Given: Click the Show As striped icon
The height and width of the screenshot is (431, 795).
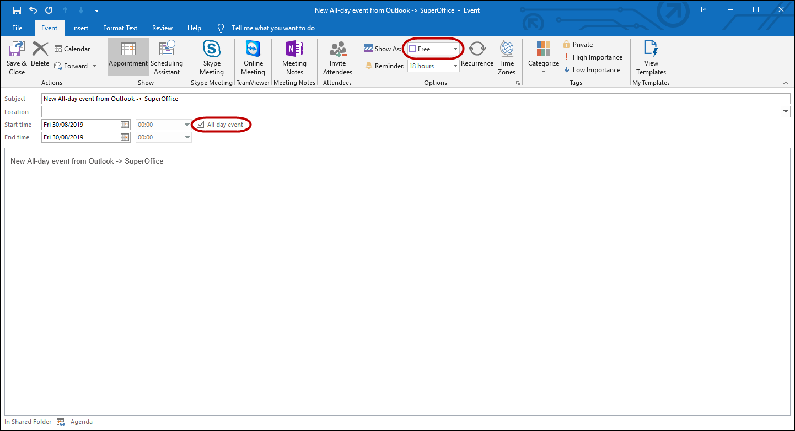Looking at the screenshot, I should click(369, 49).
